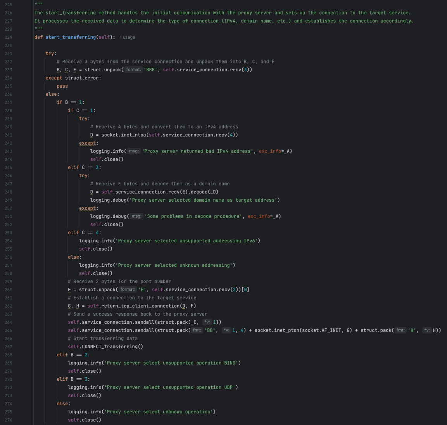Click the 'BBB' format string

(x=150, y=70)
